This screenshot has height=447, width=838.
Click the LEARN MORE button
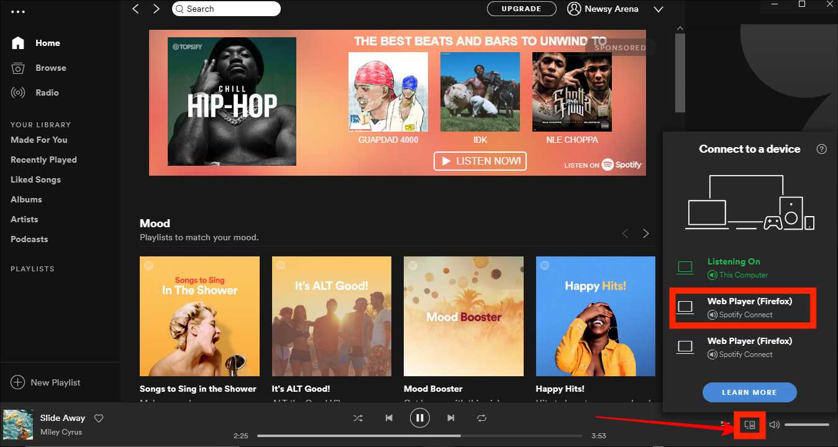point(749,392)
